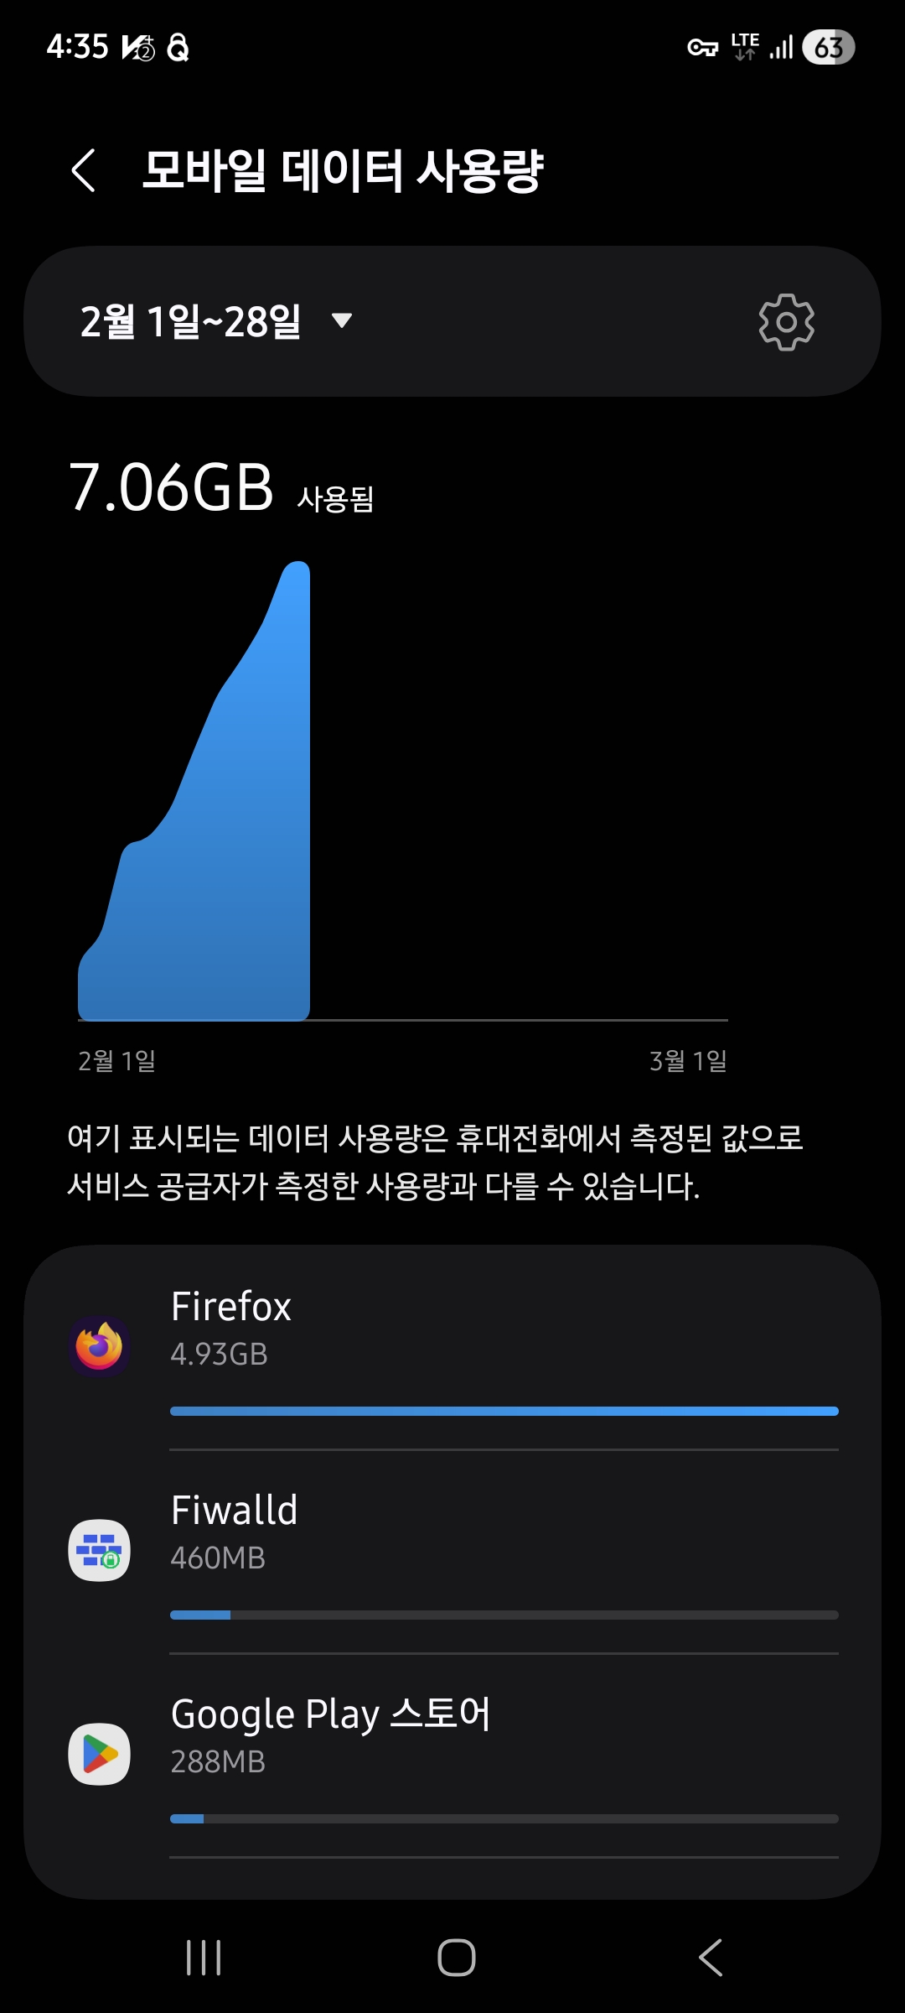Open recent apps from navigation bar
Viewport: 905px width, 2013px height.
pyautogui.click(x=204, y=1958)
